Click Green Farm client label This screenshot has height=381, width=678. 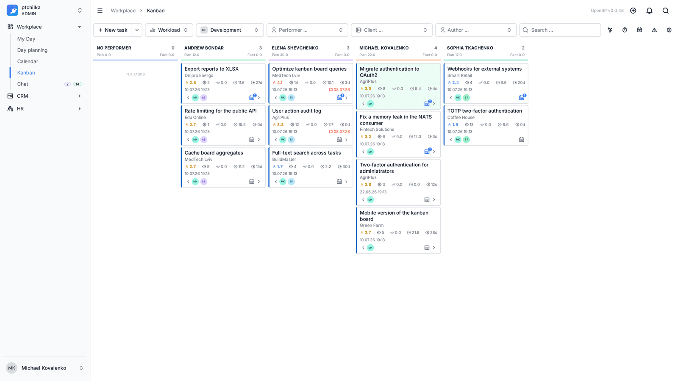pyautogui.click(x=372, y=226)
